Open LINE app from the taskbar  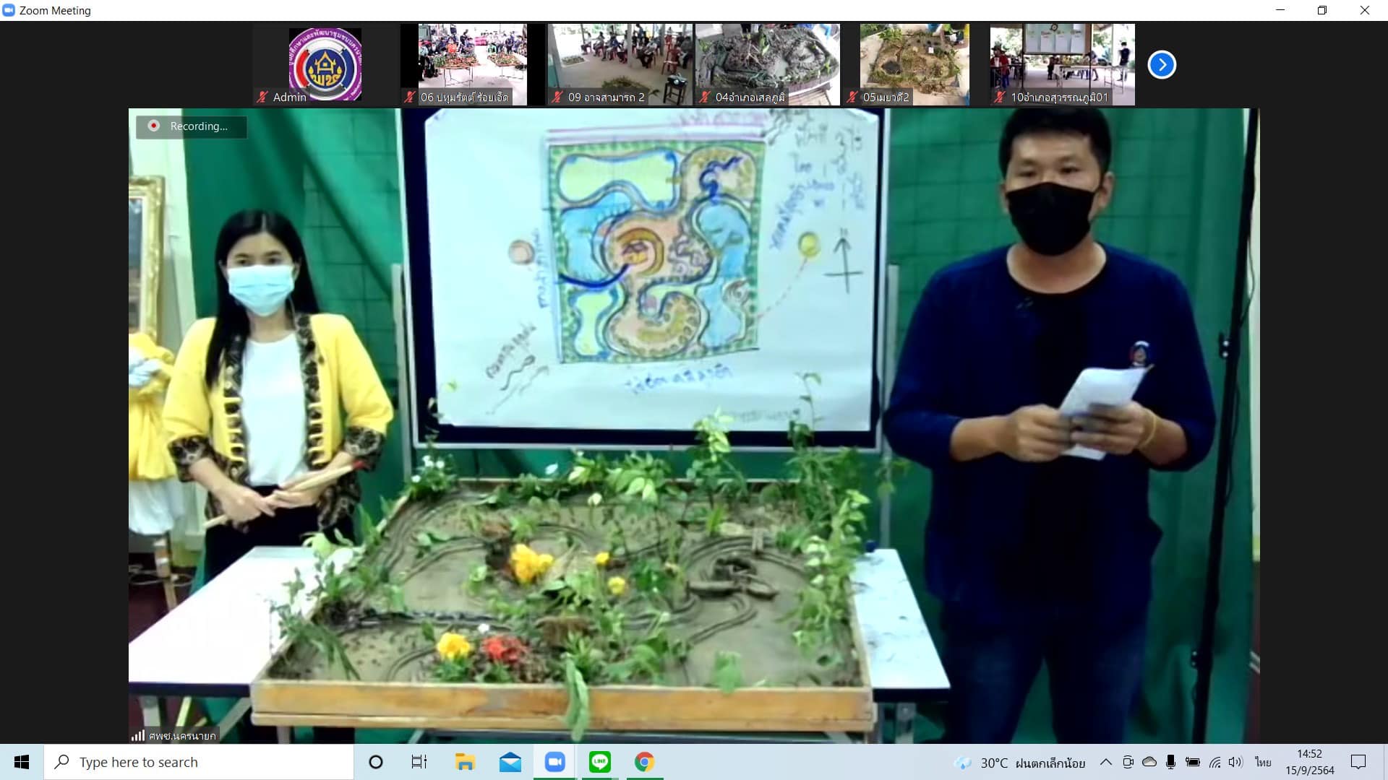599,762
